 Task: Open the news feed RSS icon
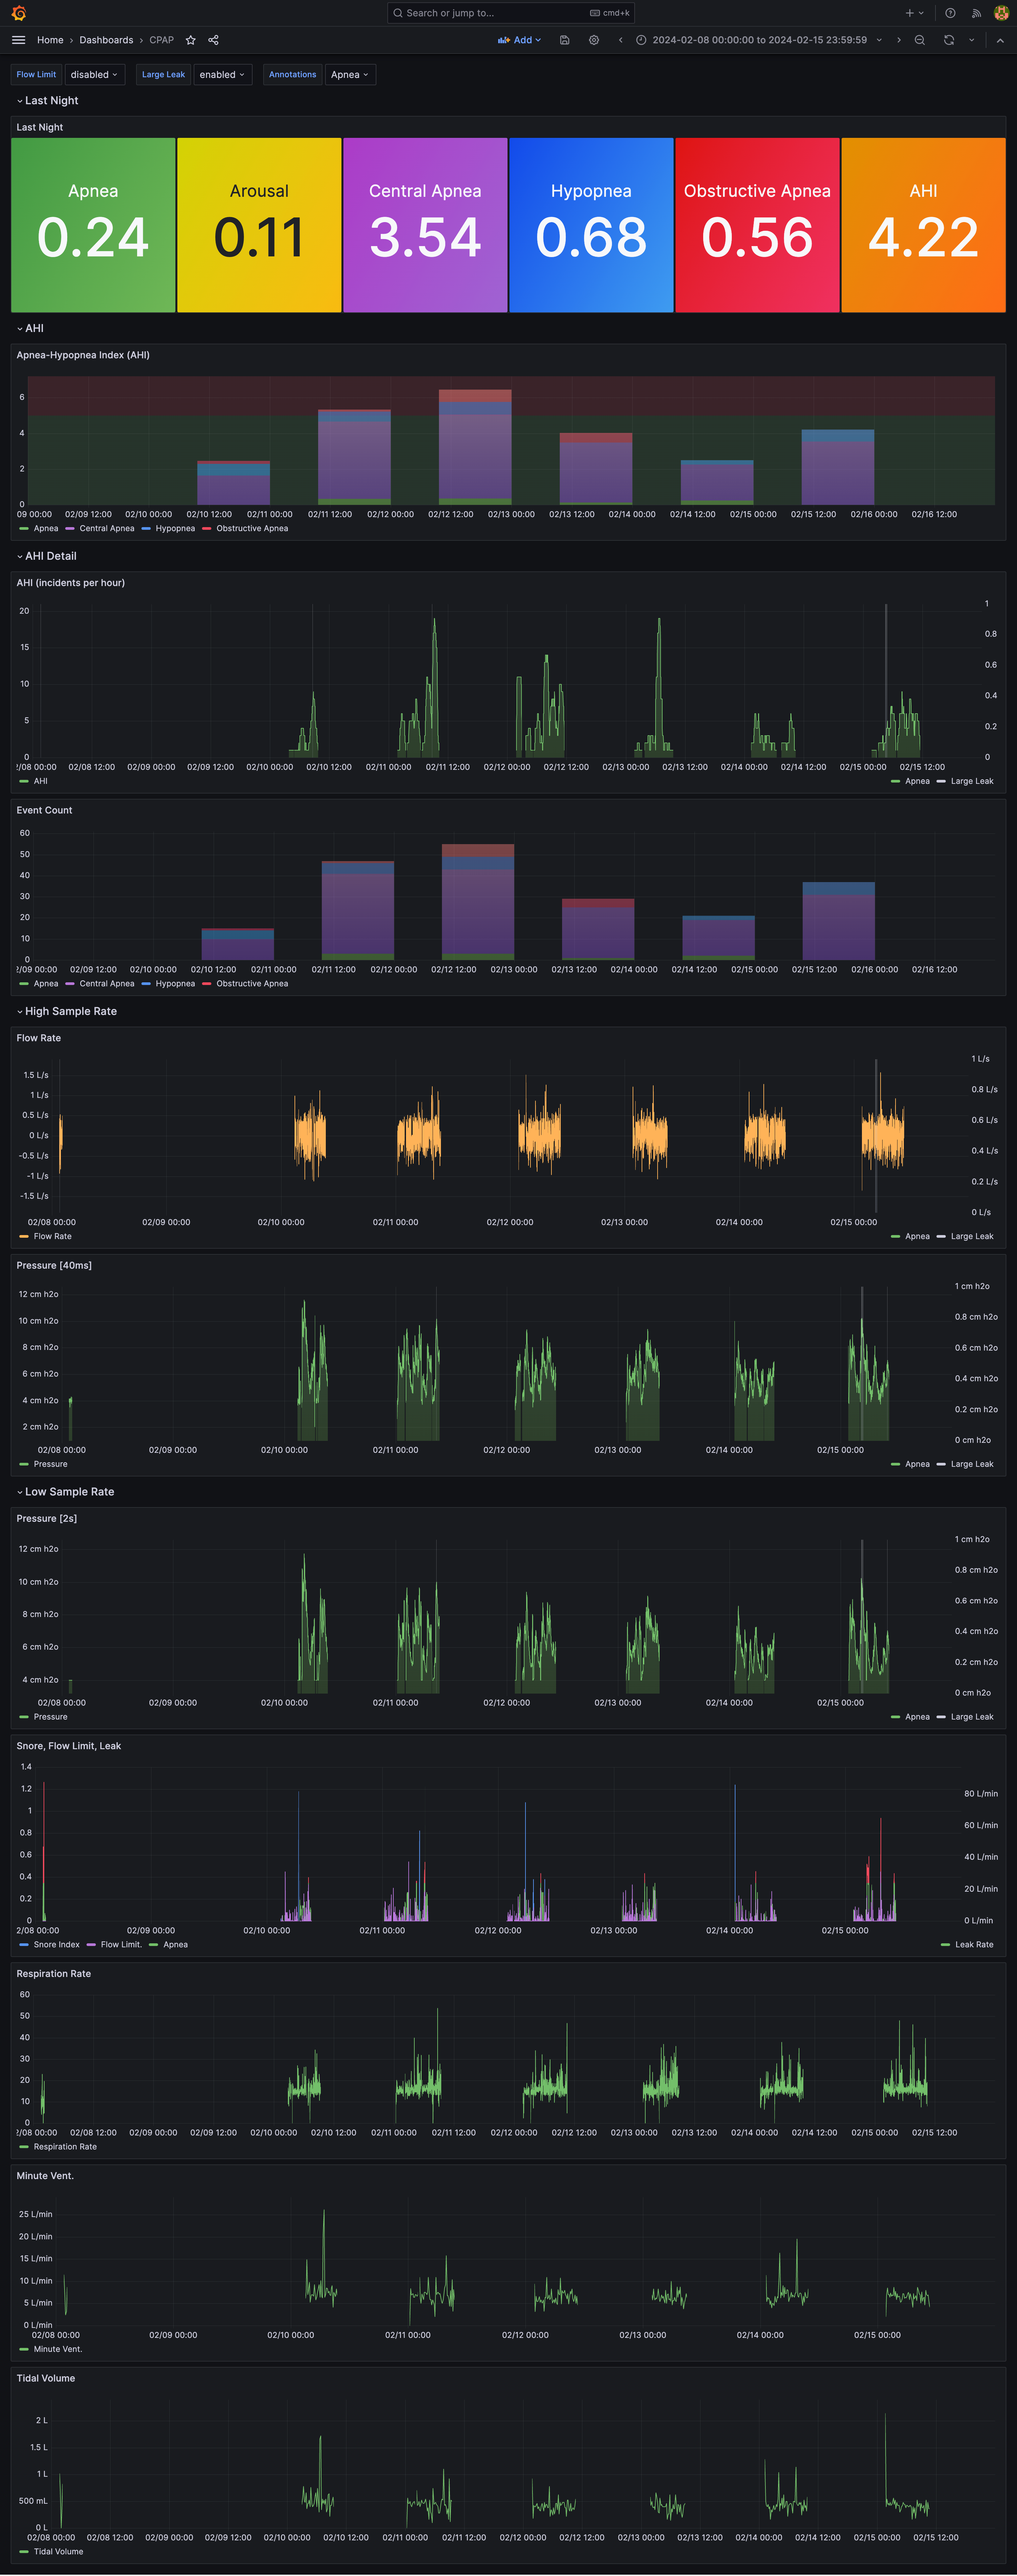tap(976, 13)
